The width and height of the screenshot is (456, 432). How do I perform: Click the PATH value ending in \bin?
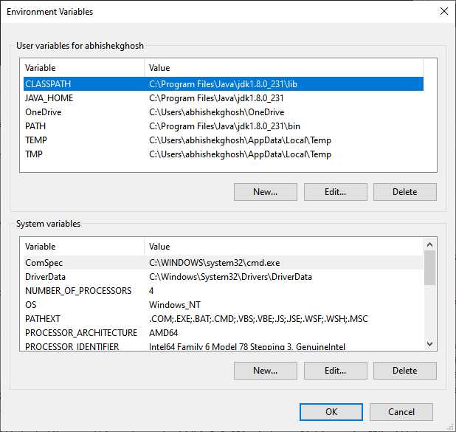click(224, 126)
